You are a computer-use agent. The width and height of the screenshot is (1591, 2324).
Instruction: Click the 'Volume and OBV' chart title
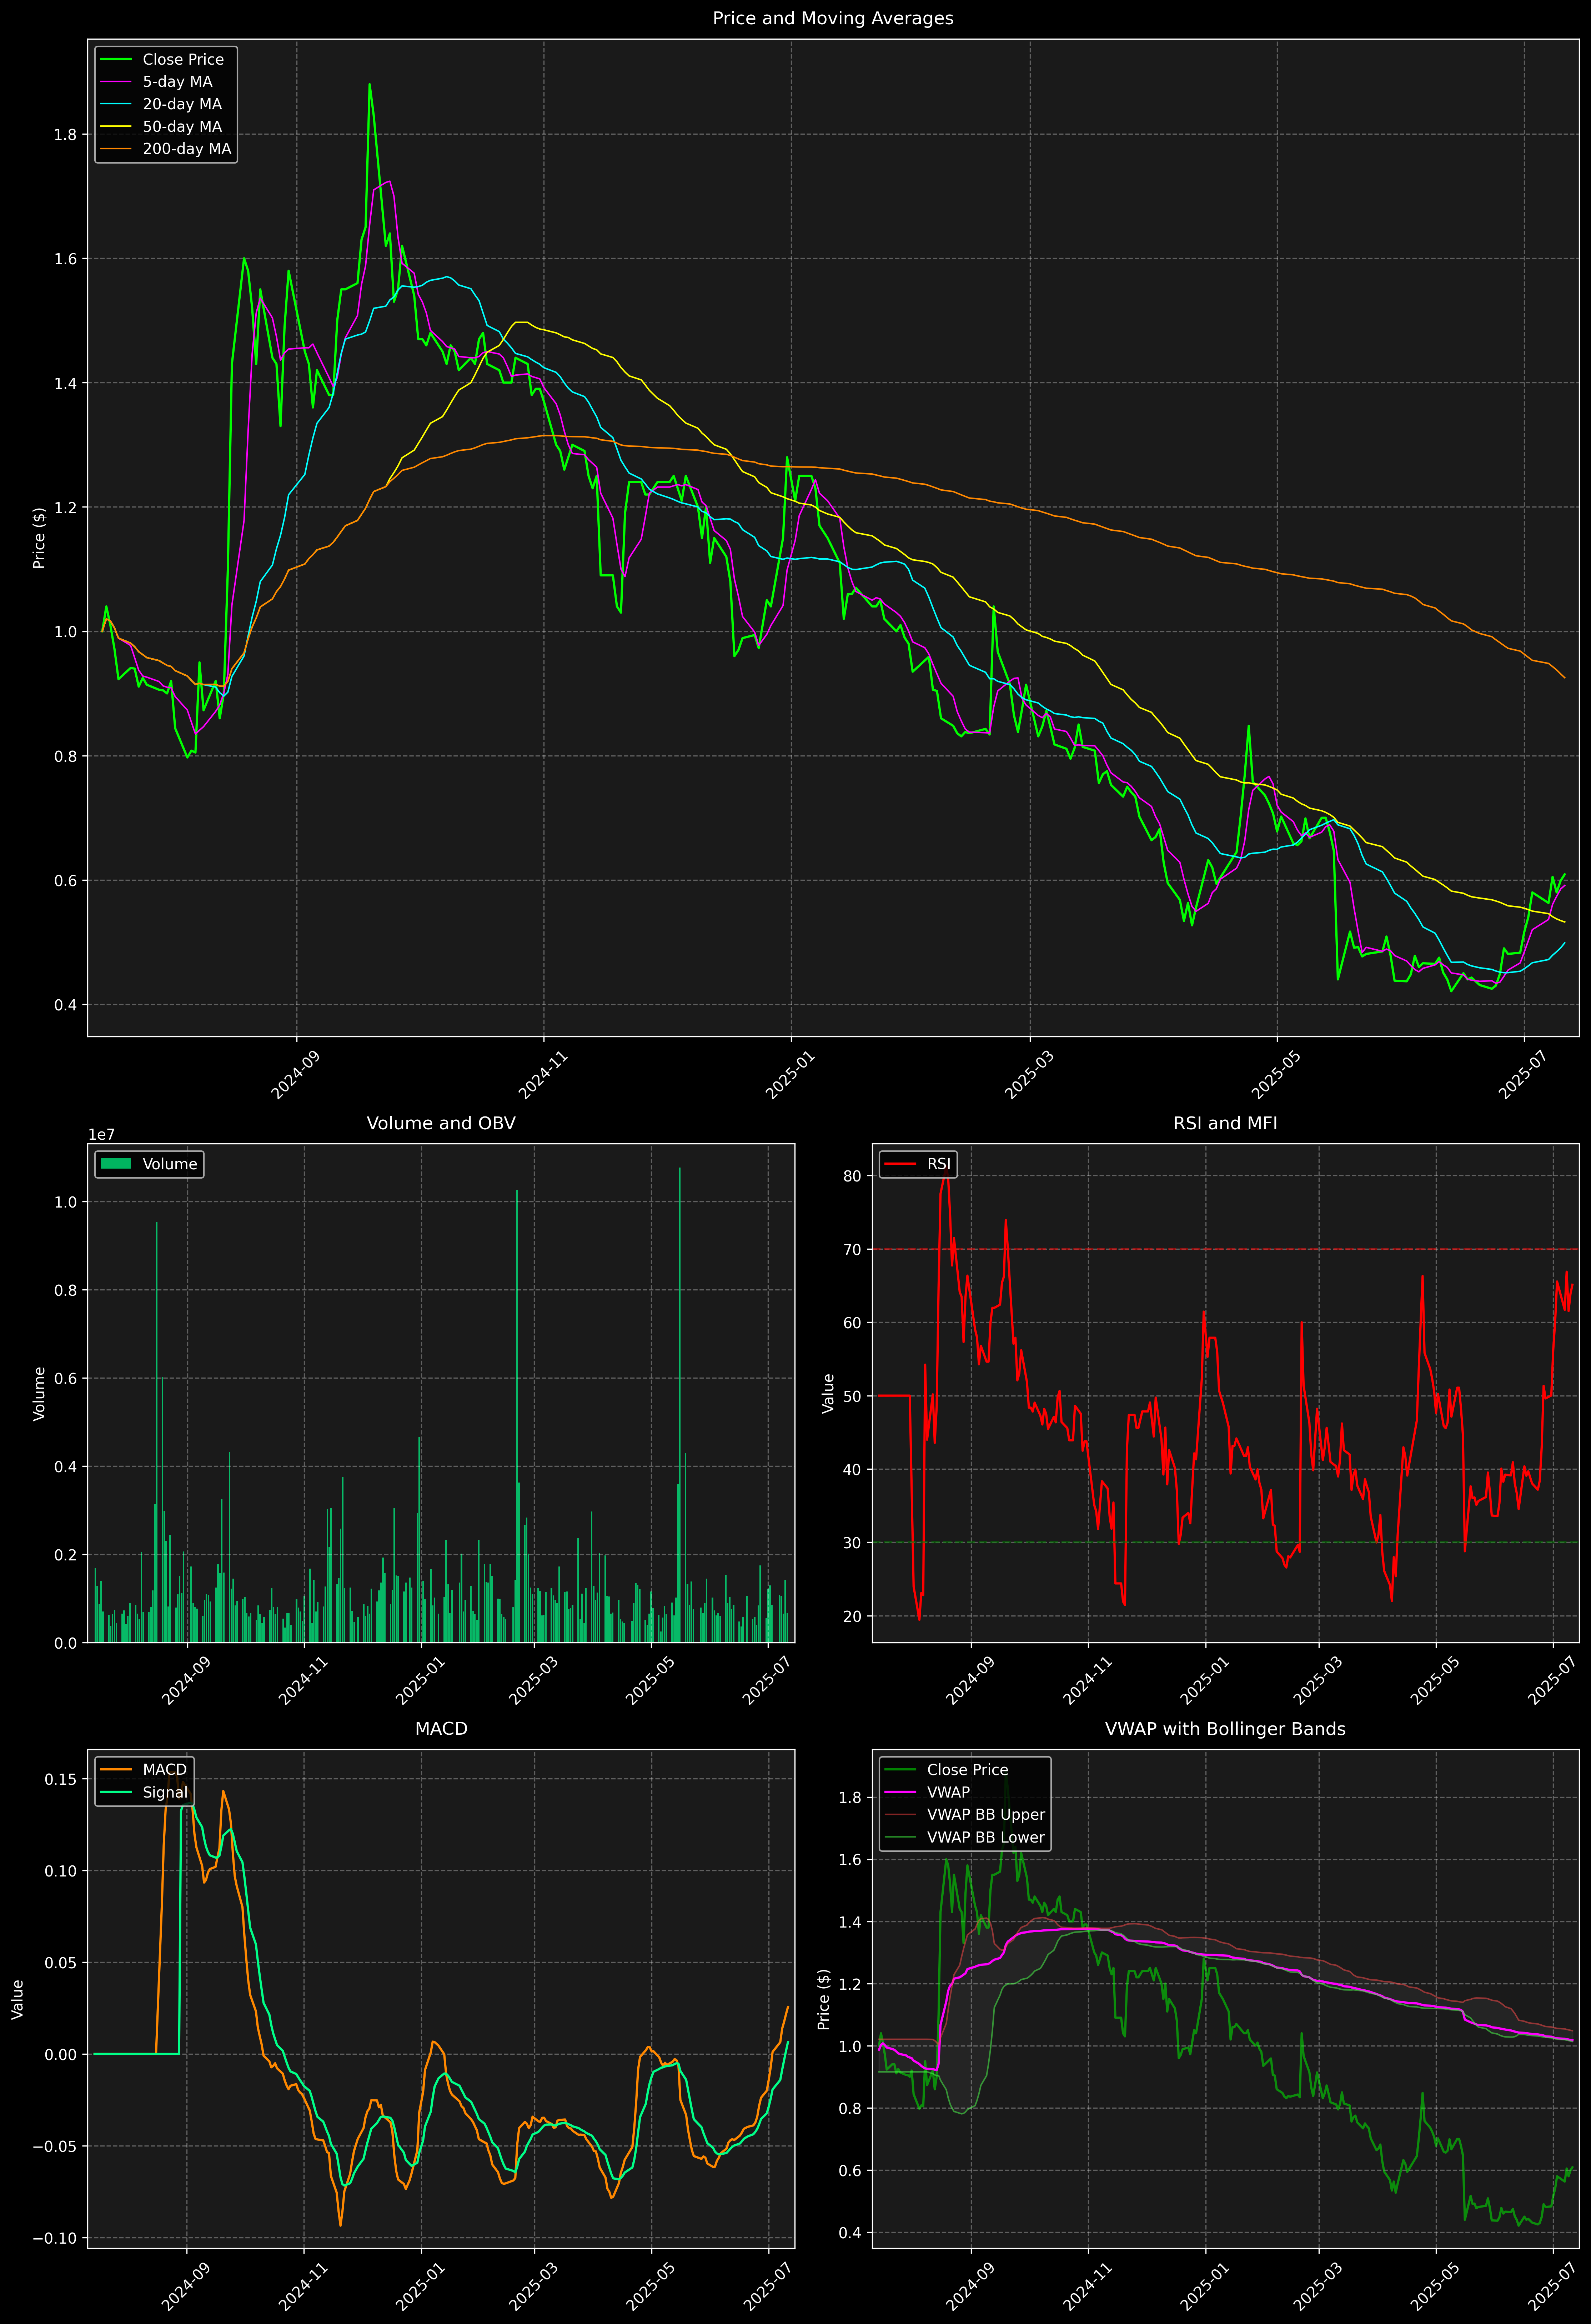click(441, 1123)
